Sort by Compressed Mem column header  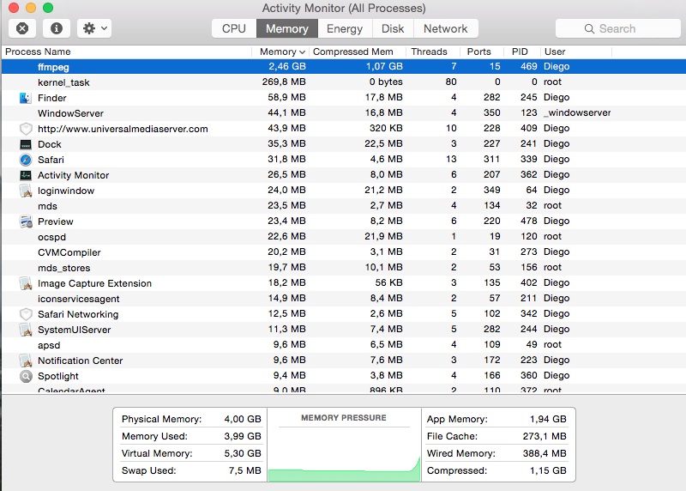[x=357, y=52]
